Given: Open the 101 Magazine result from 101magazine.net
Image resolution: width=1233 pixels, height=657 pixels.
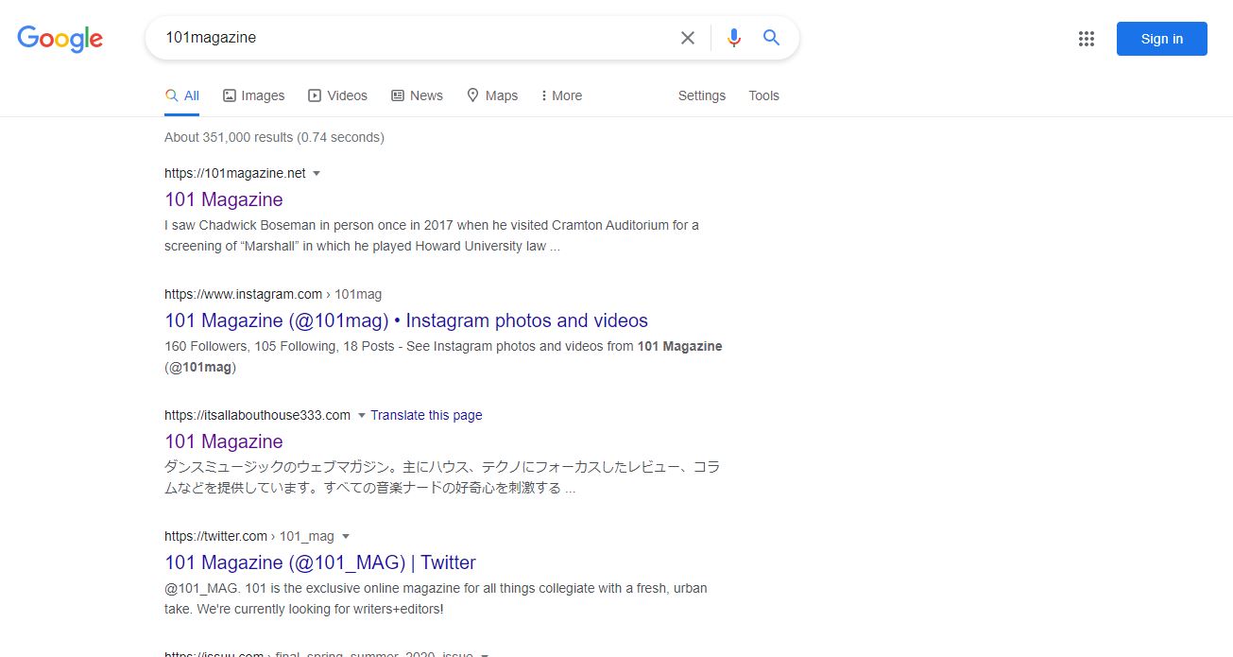Looking at the screenshot, I should [224, 199].
